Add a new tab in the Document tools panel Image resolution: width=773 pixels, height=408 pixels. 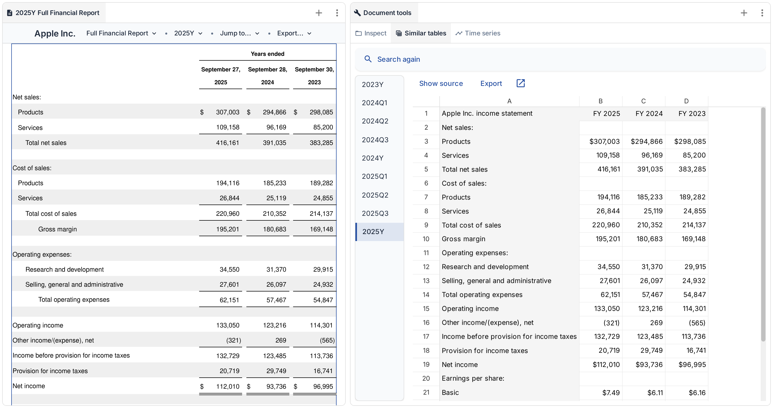[744, 13]
